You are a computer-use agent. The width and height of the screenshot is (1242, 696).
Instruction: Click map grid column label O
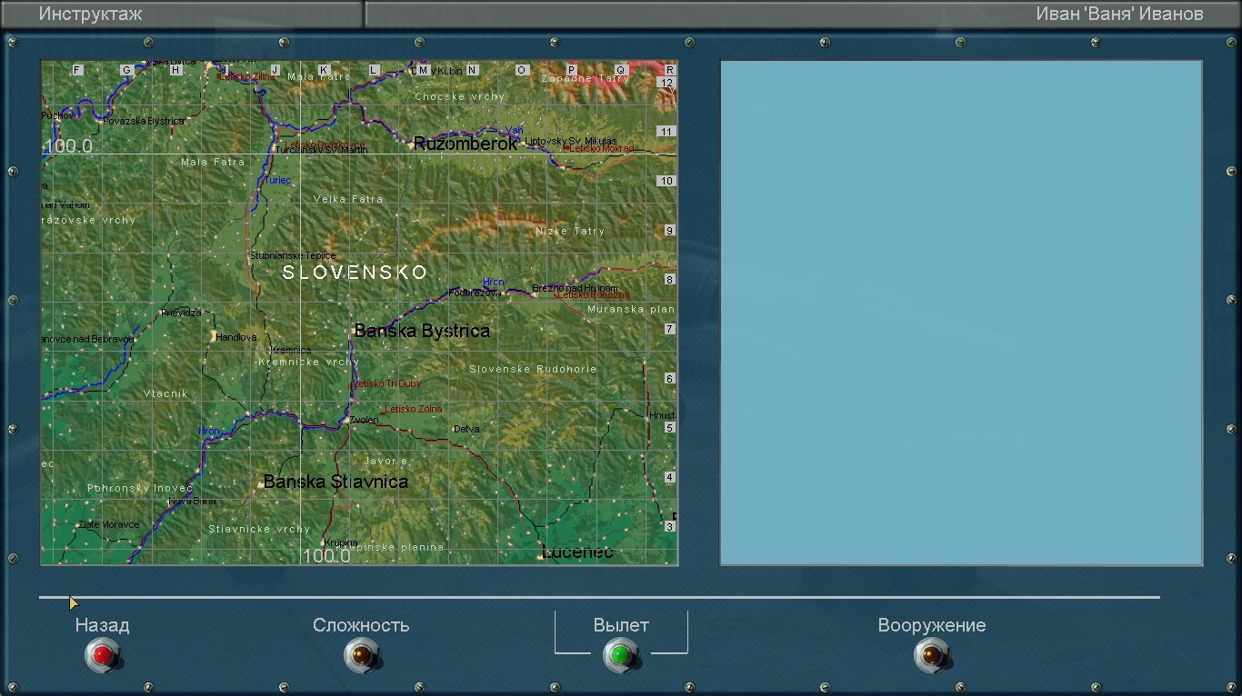[x=521, y=70]
